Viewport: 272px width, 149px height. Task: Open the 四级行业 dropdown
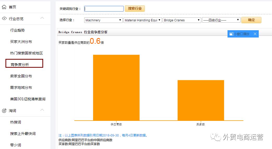tap(221, 20)
